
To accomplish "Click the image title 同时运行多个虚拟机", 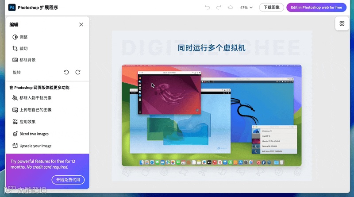I will pos(212,48).
